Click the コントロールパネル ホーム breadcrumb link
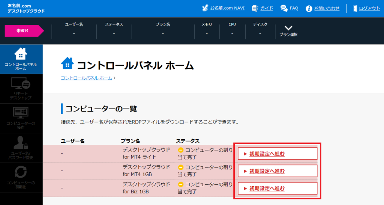This screenshot has width=384, height=205. (x=86, y=78)
